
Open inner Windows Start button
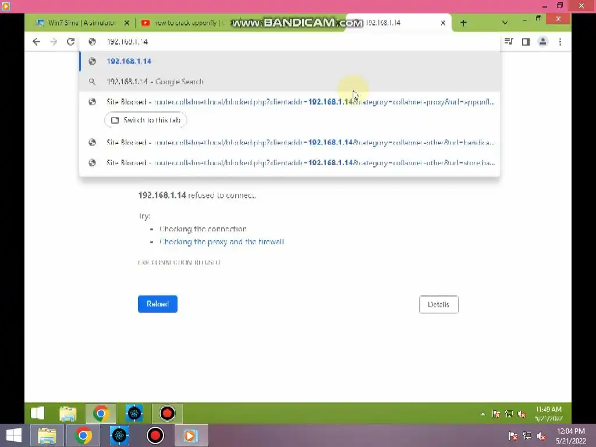[x=37, y=413]
